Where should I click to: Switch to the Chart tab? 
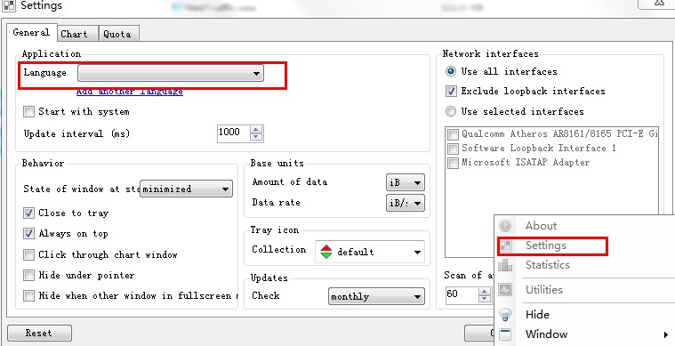tap(74, 34)
